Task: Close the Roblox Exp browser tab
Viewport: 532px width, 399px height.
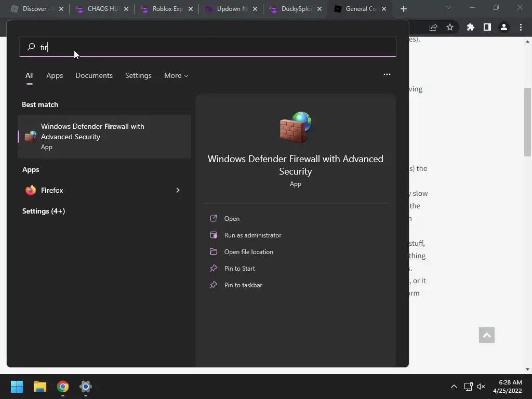Action: point(191,9)
